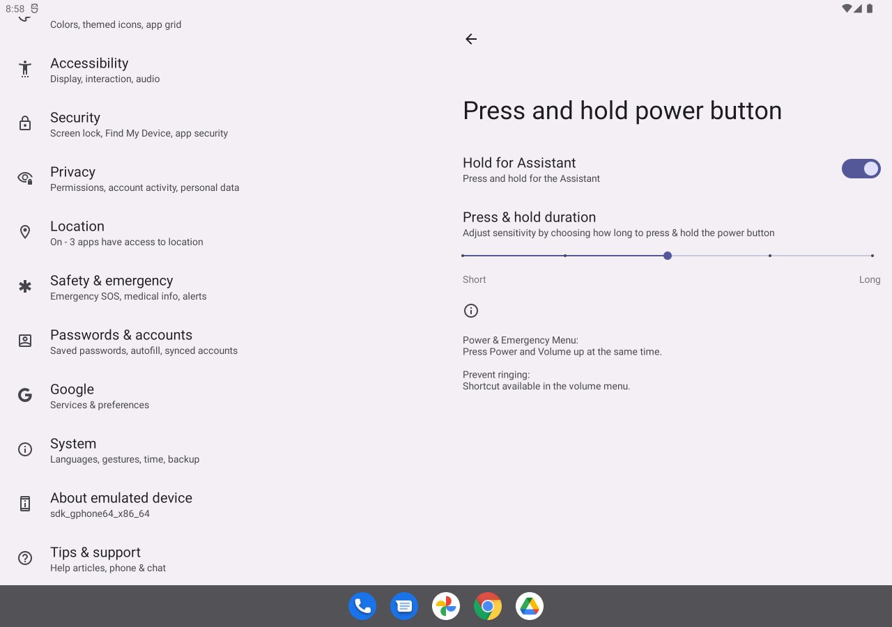Screen dimensions: 892x627
Task: Click the 'Prevent ringing:' text
Action: pyautogui.click(x=496, y=374)
